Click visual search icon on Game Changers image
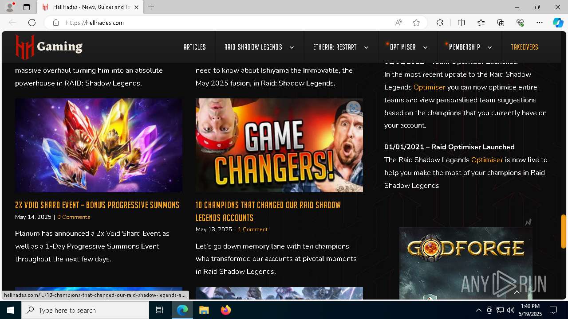Screen dimensions: 568x319 coord(353,108)
